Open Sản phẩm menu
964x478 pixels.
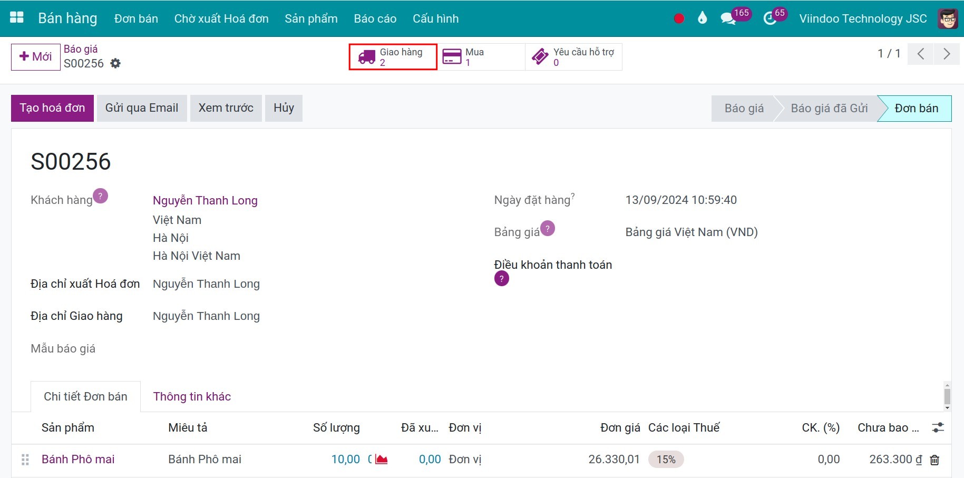coord(311,18)
